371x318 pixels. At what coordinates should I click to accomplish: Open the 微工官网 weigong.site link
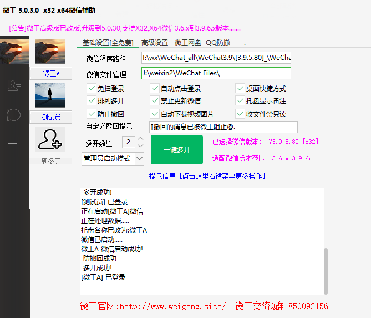153,306
